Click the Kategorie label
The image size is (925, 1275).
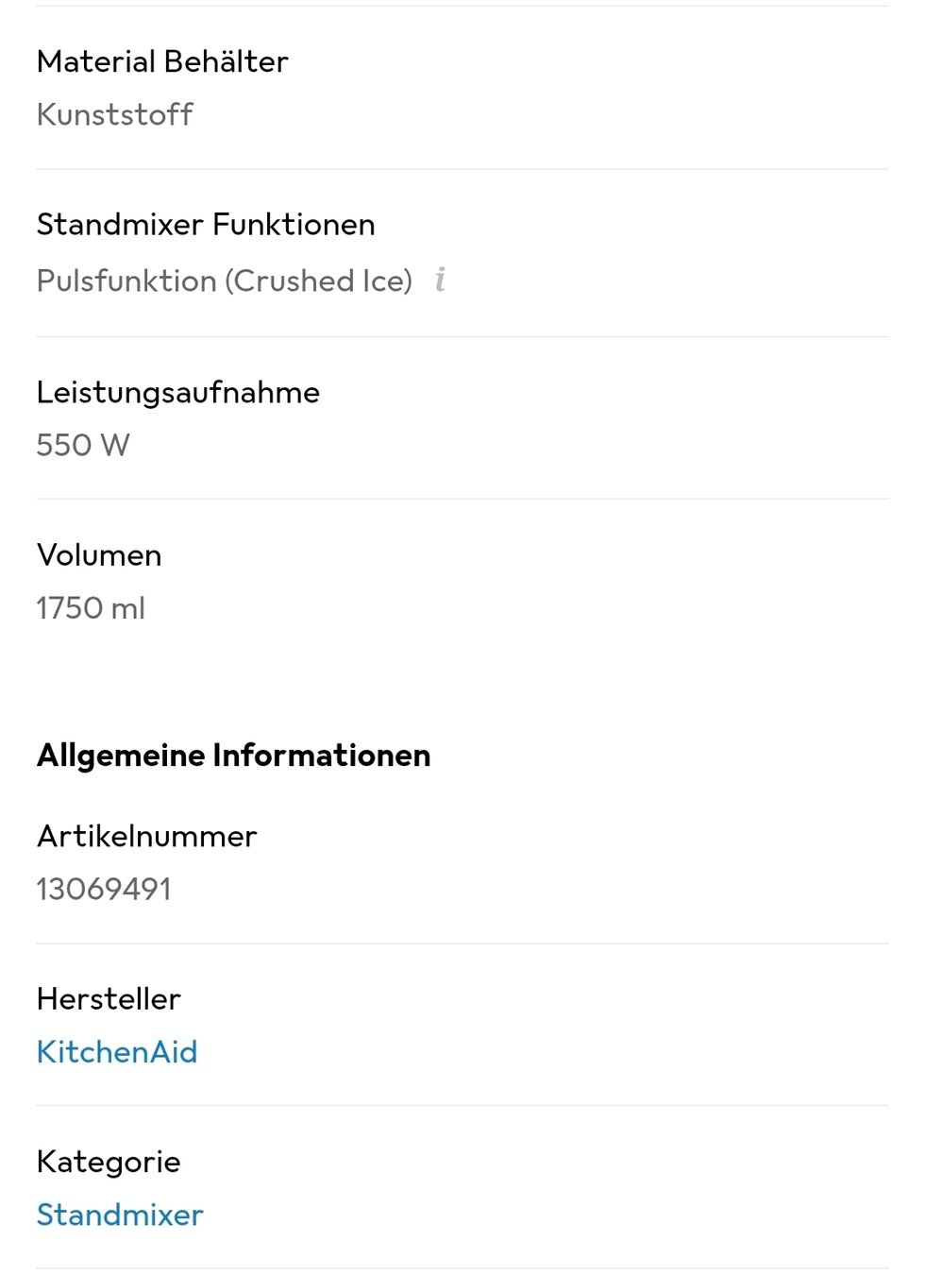[109, 1162]
